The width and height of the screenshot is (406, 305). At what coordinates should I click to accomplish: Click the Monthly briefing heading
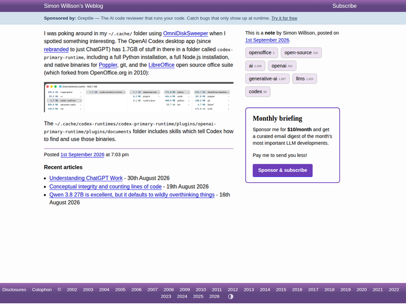pos(277,119)
